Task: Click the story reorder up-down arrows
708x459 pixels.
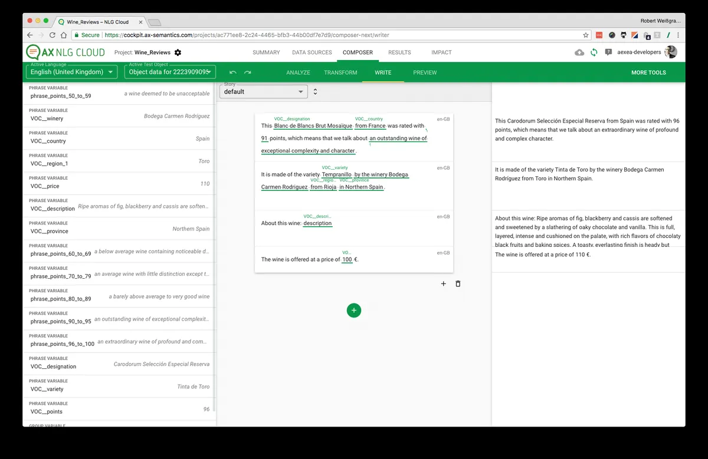Action: click(x=315, y=91)
